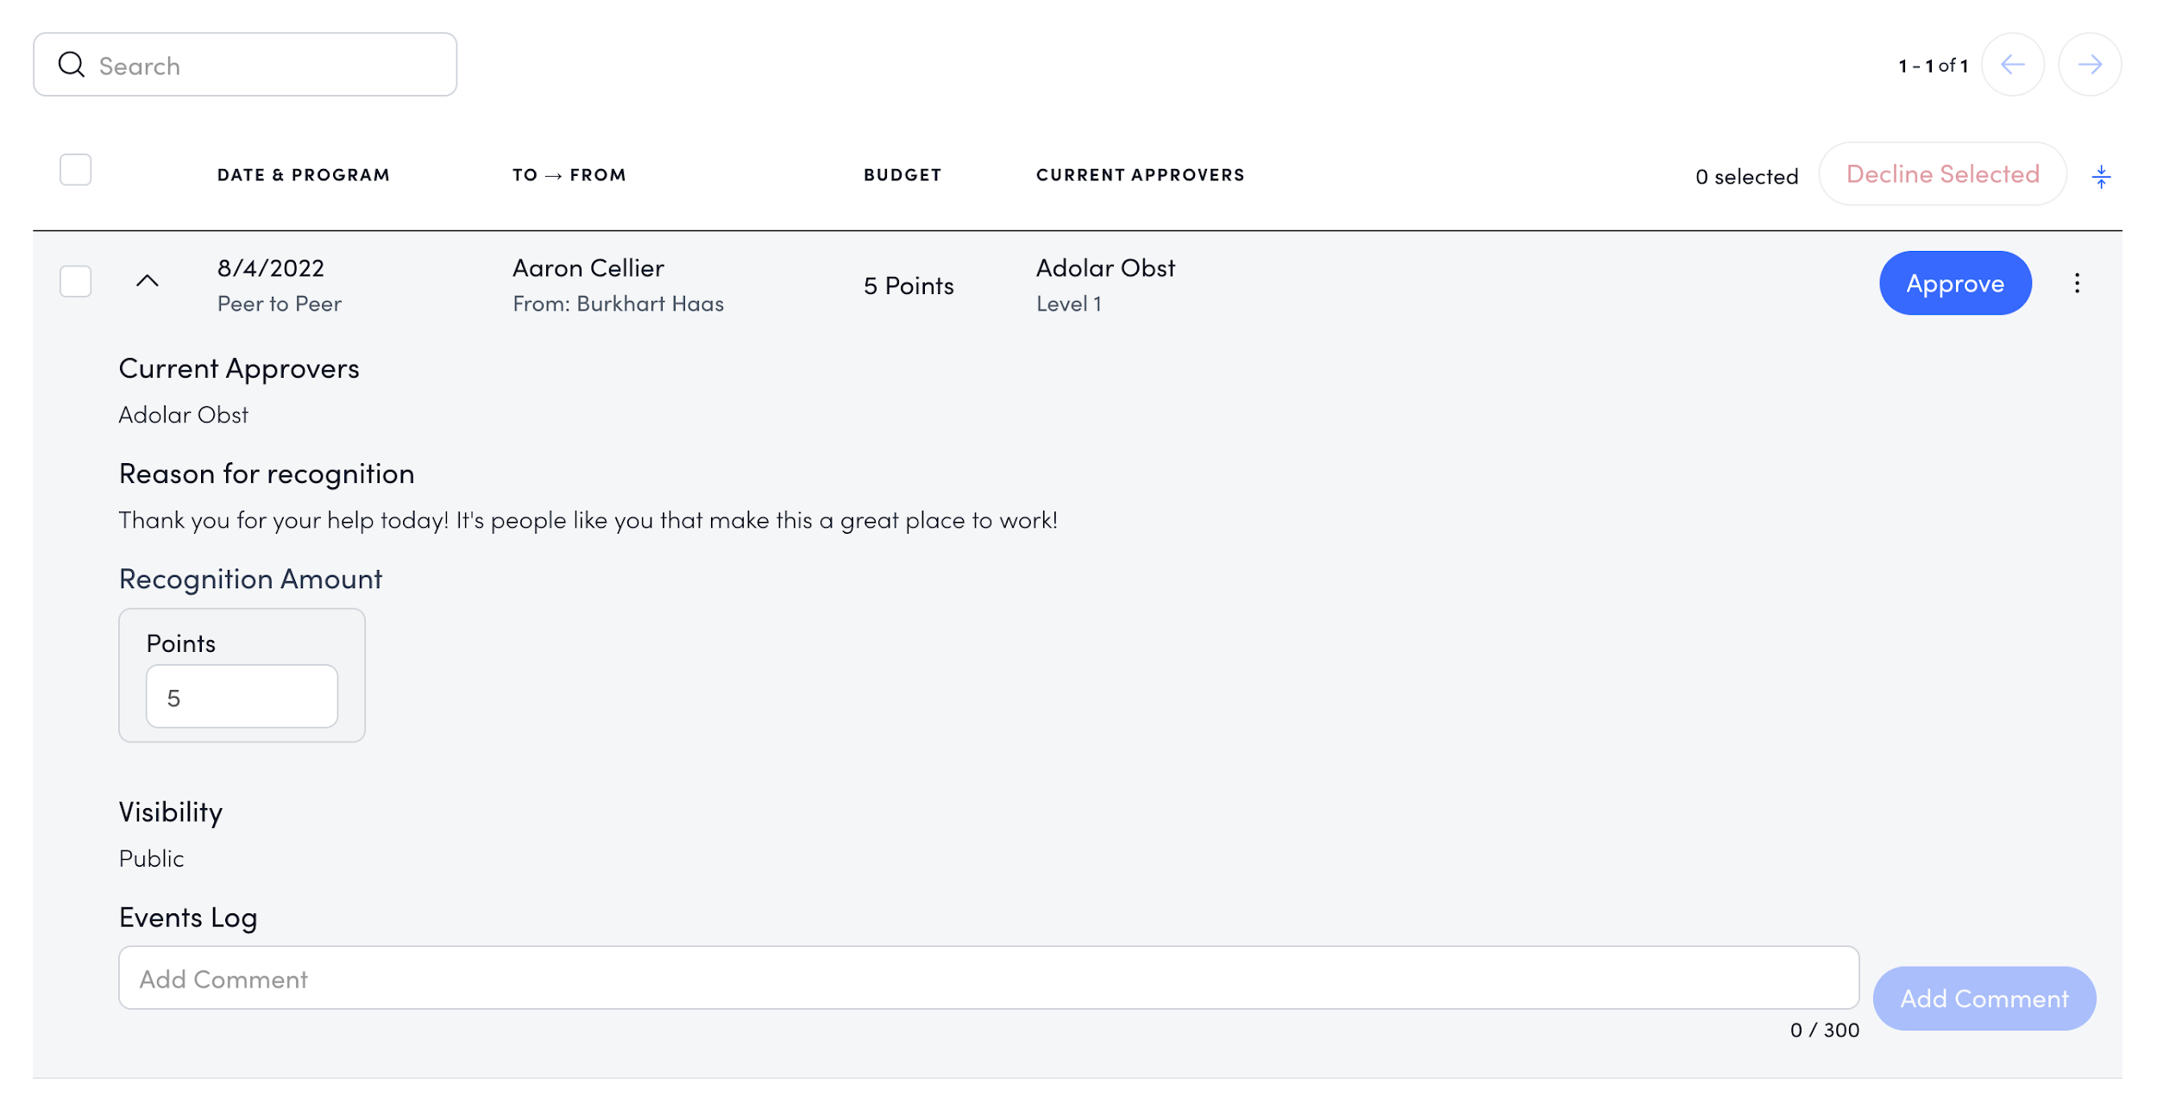Expand the Date & Program column sort options
2157x1103 pixels.
click(304, 173)
